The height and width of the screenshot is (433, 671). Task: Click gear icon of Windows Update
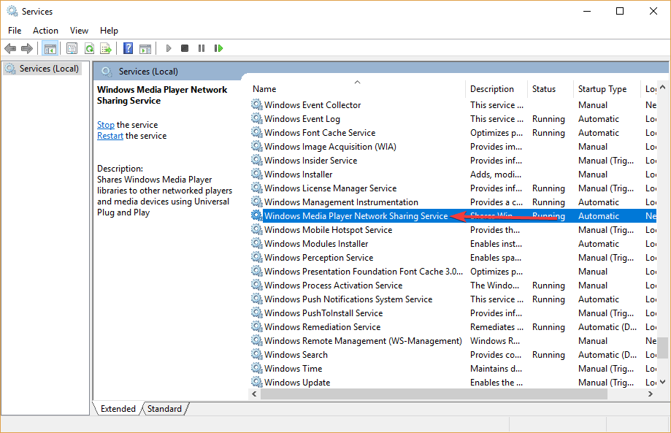click(257, 382)
